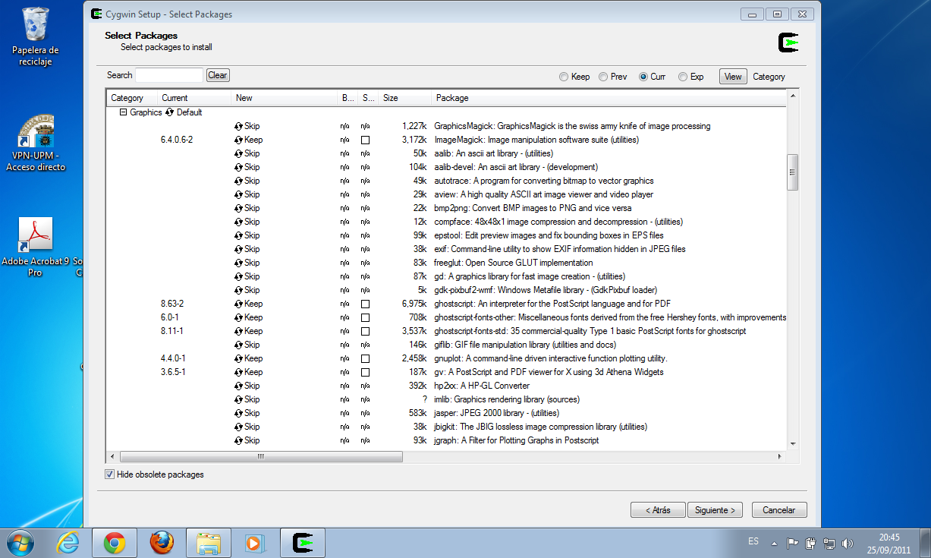Cycle the Skip icon for jbigkit

239,427
